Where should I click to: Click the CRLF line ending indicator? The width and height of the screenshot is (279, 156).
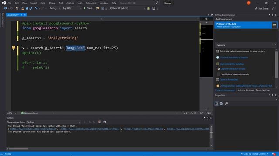tap(209, 113)
